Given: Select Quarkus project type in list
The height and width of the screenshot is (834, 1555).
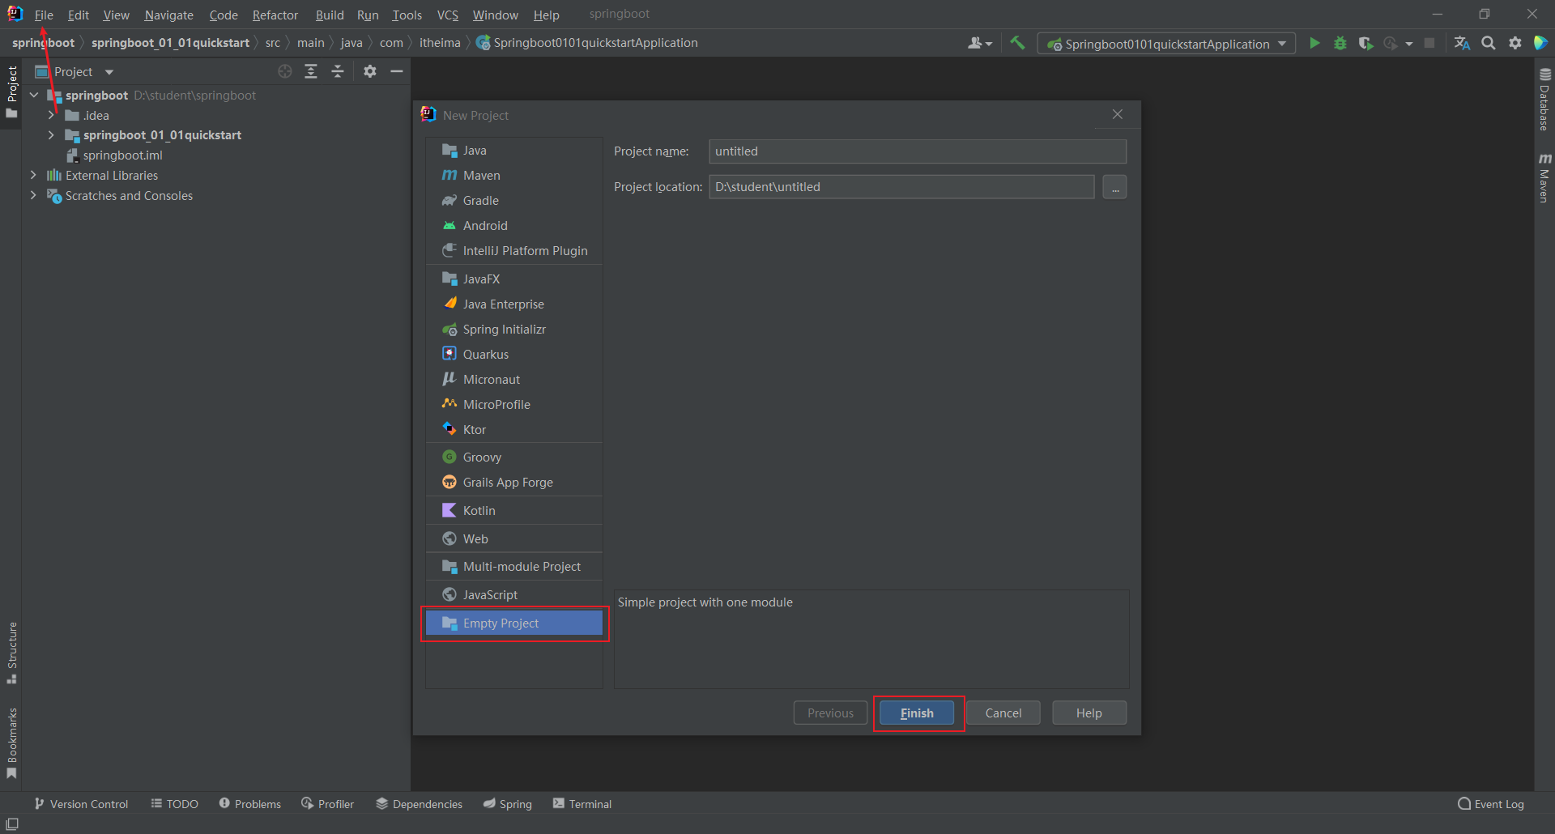Looking at the screenshot, I should pyautogui.click(x=513, y=354).
